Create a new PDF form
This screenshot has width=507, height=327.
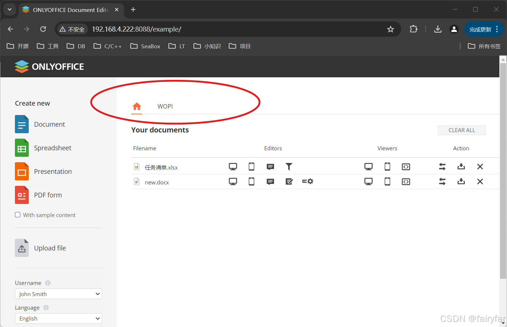tap(48, 195)
